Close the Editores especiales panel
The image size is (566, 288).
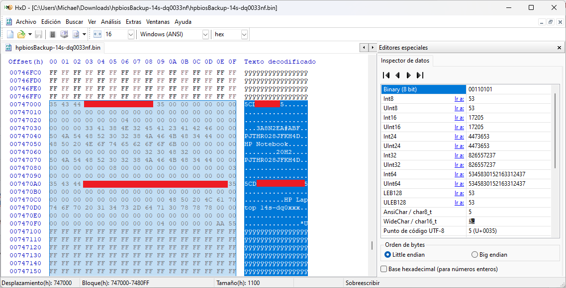pos(559,48)
